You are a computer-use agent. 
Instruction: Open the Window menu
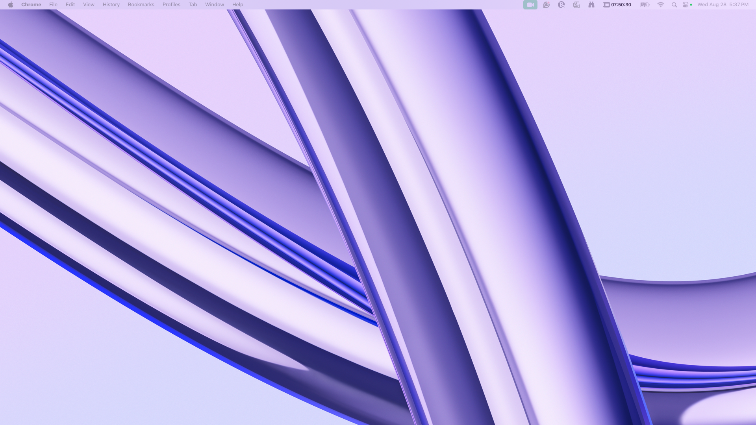[215, 5]
